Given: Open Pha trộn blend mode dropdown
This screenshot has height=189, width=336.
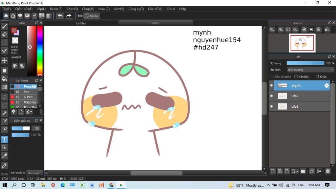Looking at the screenshot, I should pyautogui.click(x=310, y=70).
